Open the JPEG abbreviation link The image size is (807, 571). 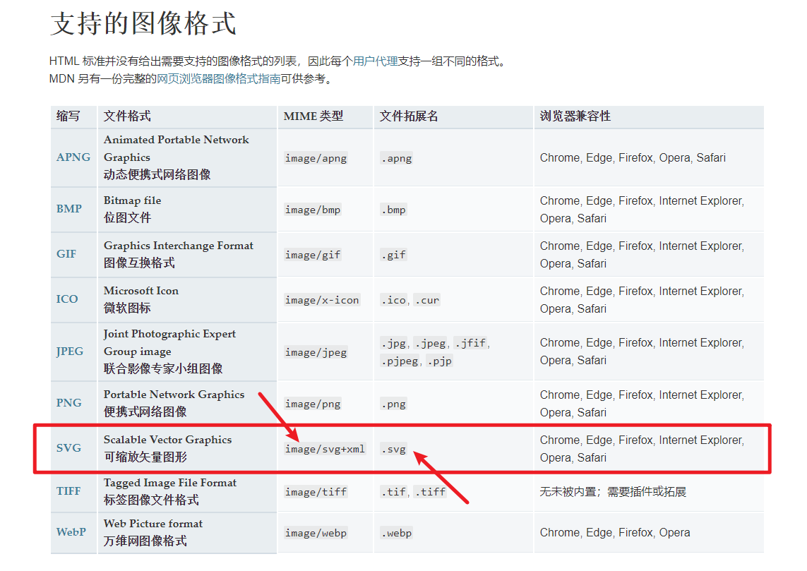pos(69,351)
